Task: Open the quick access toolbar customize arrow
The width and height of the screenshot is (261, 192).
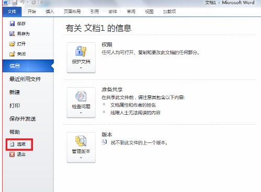Action: 41,2
